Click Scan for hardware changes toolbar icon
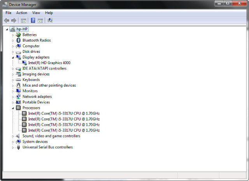Screen dimensions: 249x181 point(50,20)
